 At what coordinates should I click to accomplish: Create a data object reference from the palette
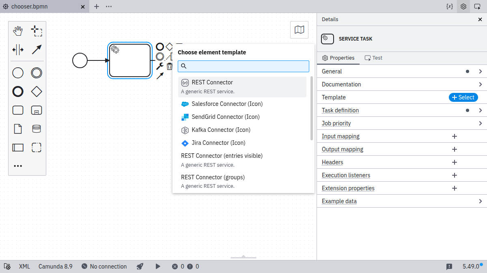pos(18,129)
